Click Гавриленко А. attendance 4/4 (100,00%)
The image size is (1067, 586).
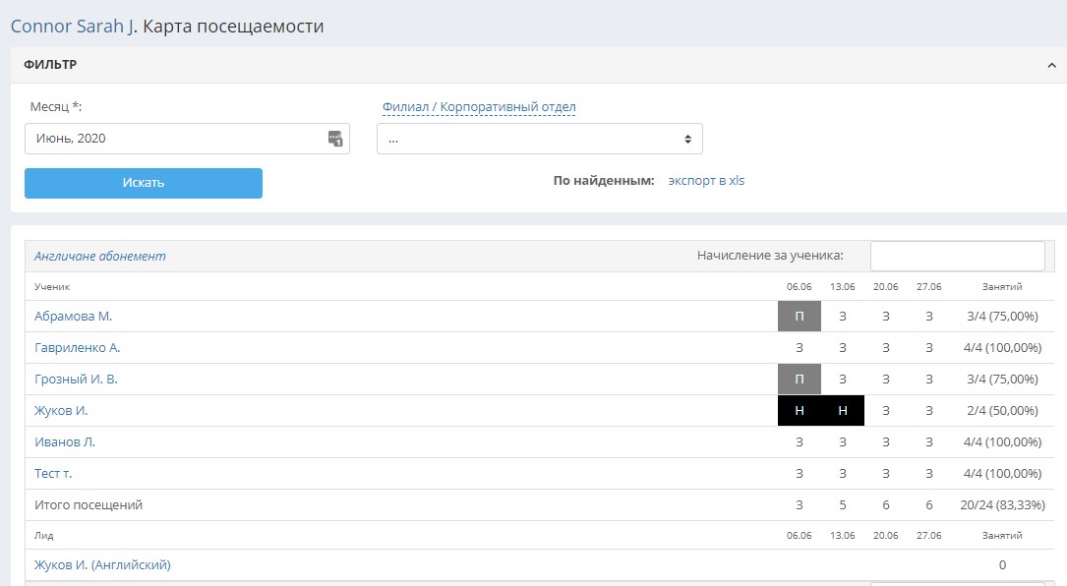1002,348
